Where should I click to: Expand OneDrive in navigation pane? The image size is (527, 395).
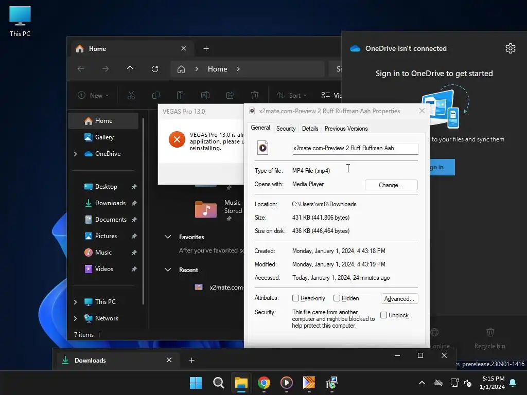pos(75,154)
